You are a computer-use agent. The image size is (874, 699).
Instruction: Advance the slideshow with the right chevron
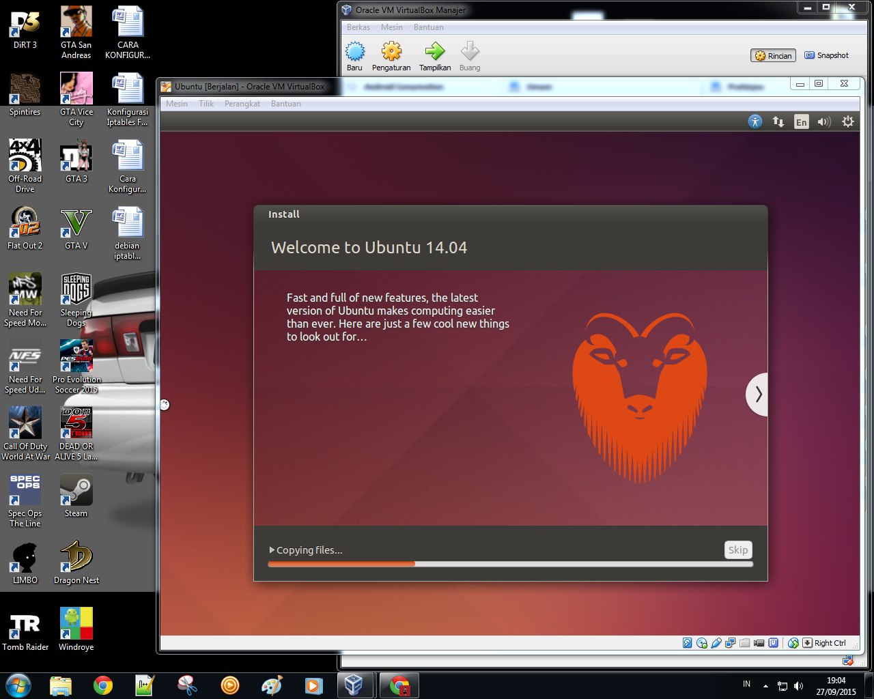pyautogui.click(x=757, y=394)
